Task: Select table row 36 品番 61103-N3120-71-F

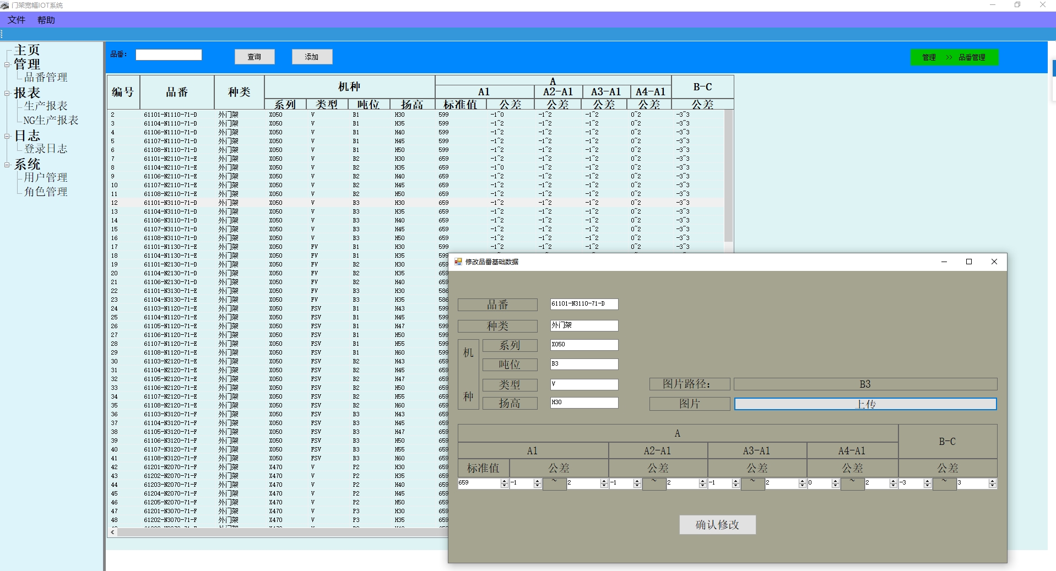Action: (170, 414)
